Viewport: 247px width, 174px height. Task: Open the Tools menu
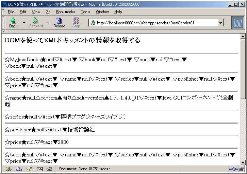pos(85,12)
